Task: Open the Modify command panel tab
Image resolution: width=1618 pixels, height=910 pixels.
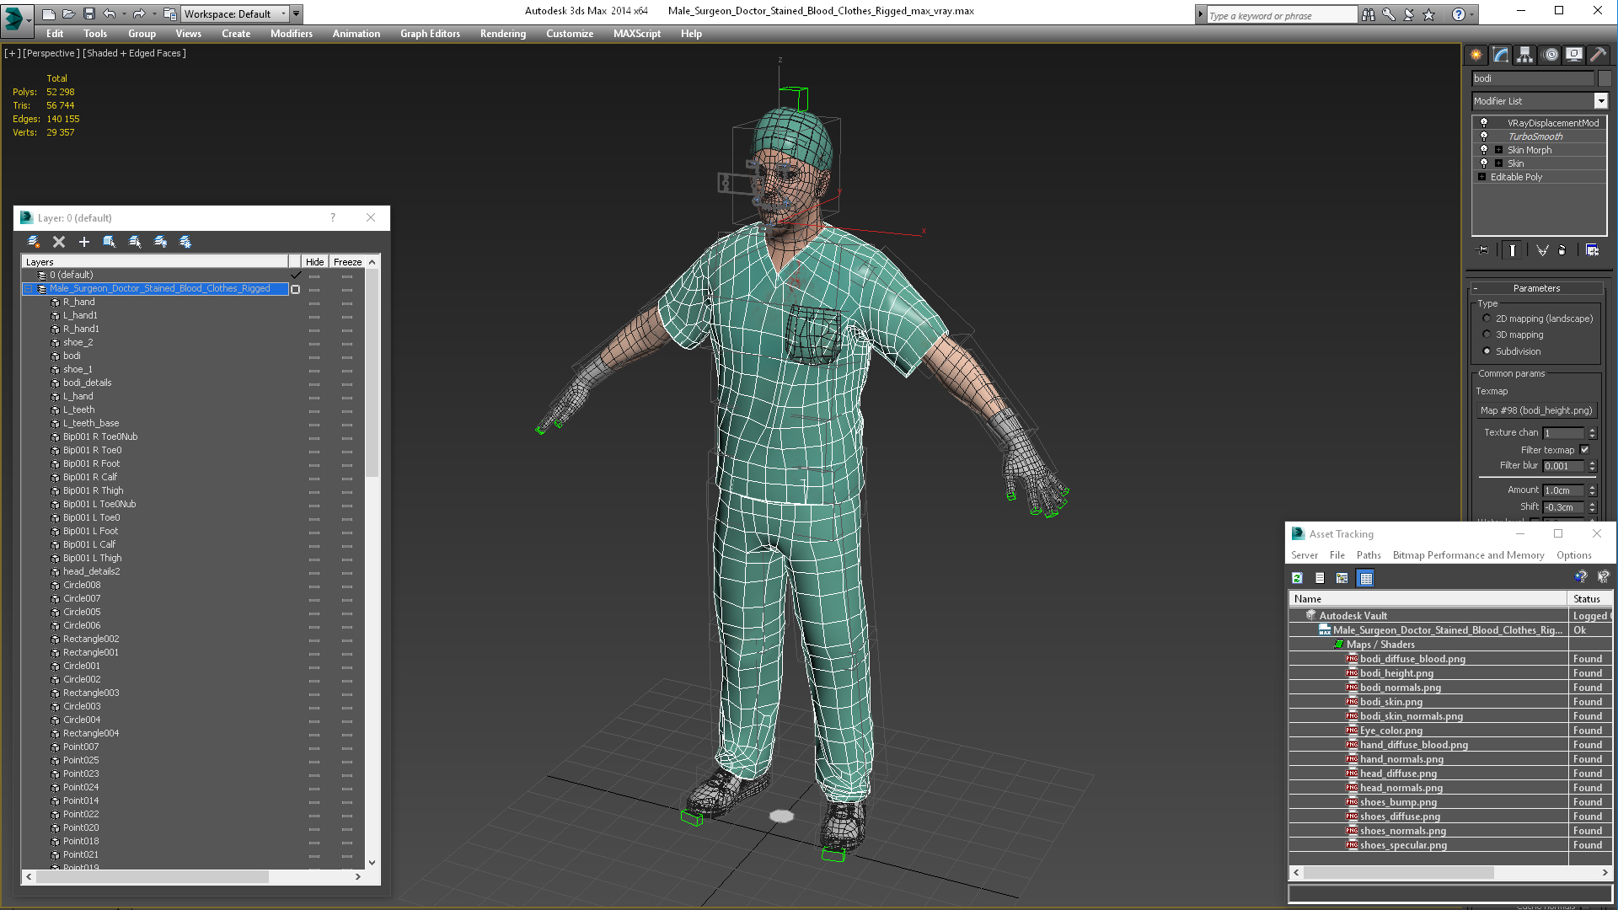Action: (1501, 55)
